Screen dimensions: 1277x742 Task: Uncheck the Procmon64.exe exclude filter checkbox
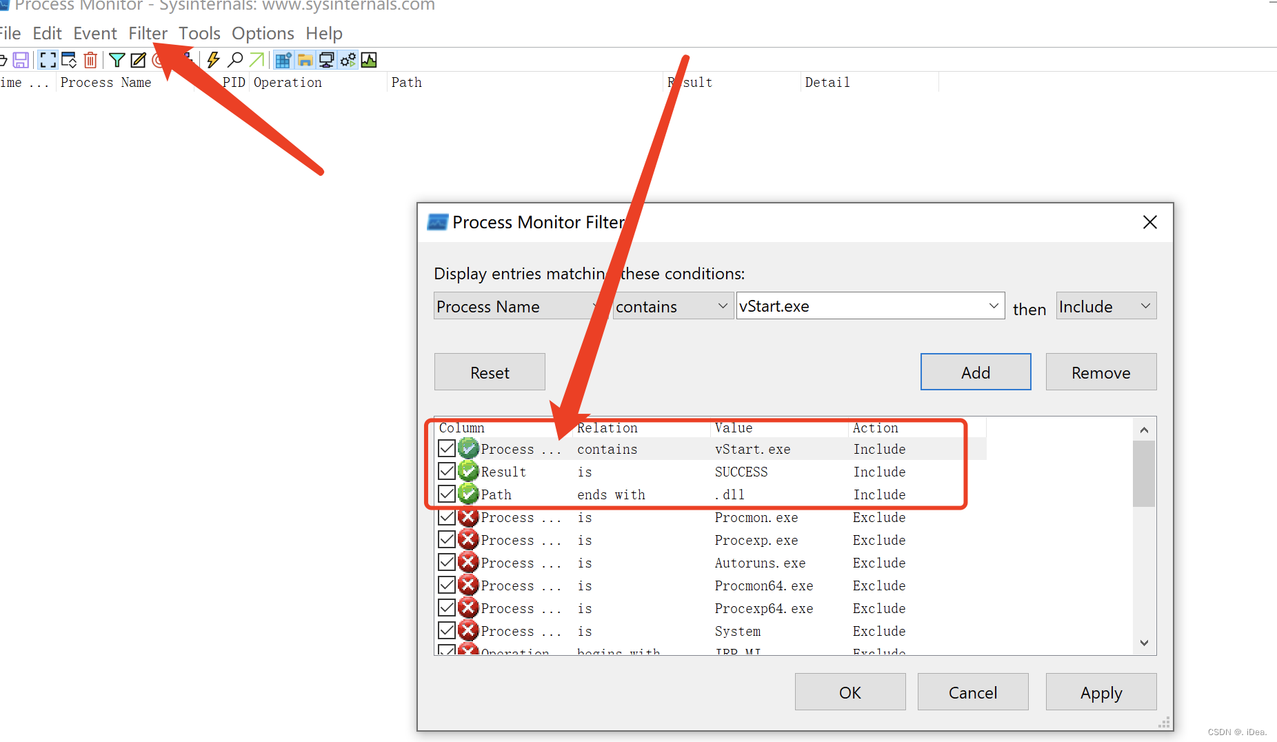(447, 585)
